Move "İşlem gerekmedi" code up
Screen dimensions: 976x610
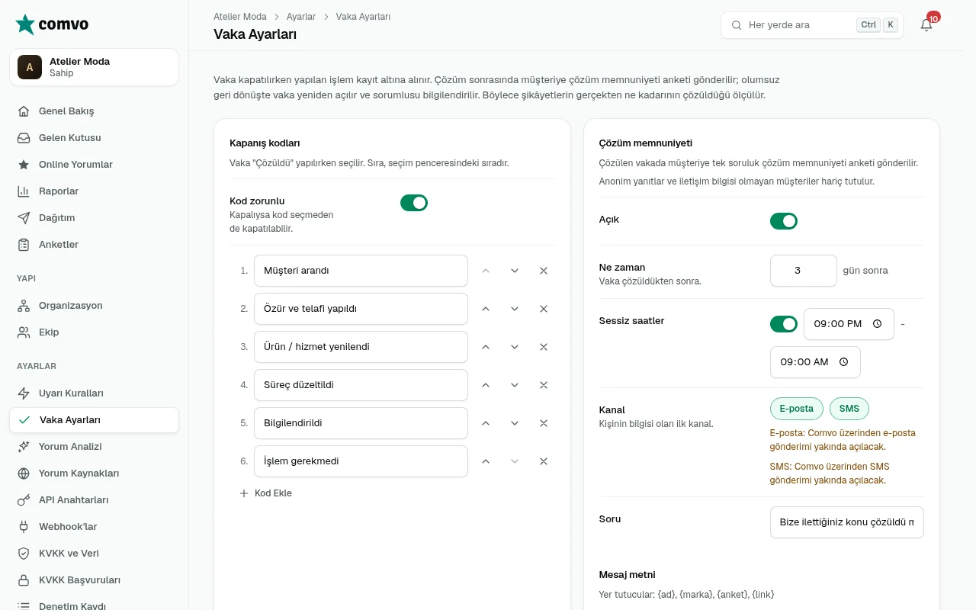486,461
